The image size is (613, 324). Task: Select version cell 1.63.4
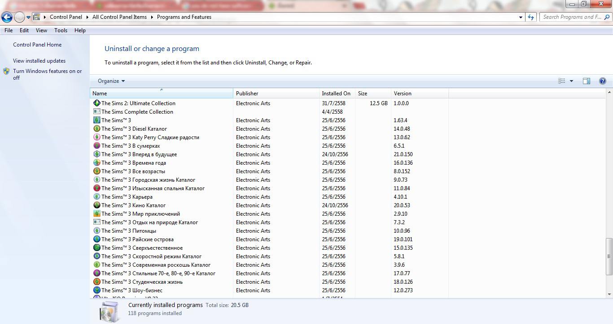(400, 120)
